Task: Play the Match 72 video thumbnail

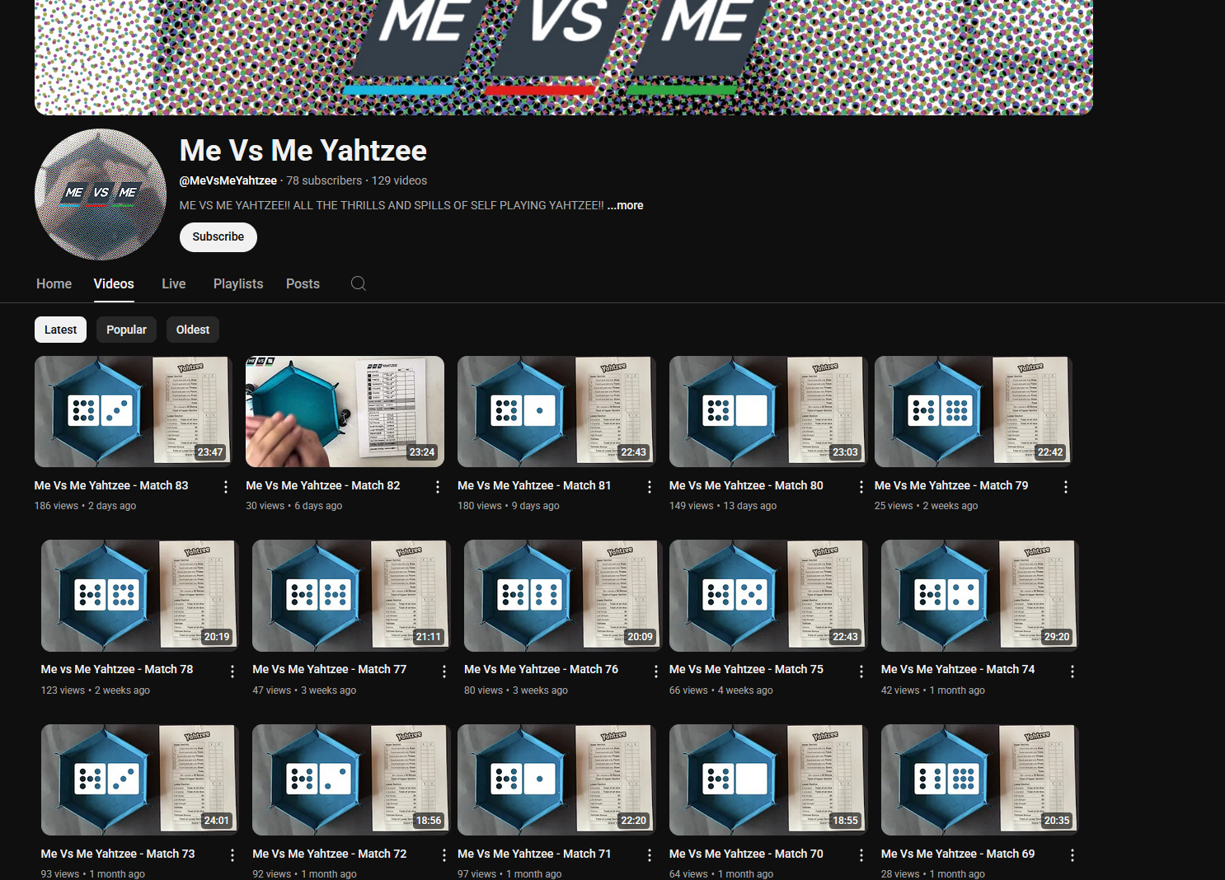Action: (x=351, y=779)
